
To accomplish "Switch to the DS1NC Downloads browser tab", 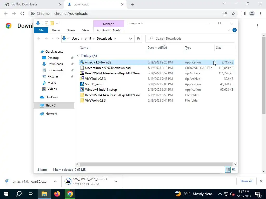I will point(32,4).
